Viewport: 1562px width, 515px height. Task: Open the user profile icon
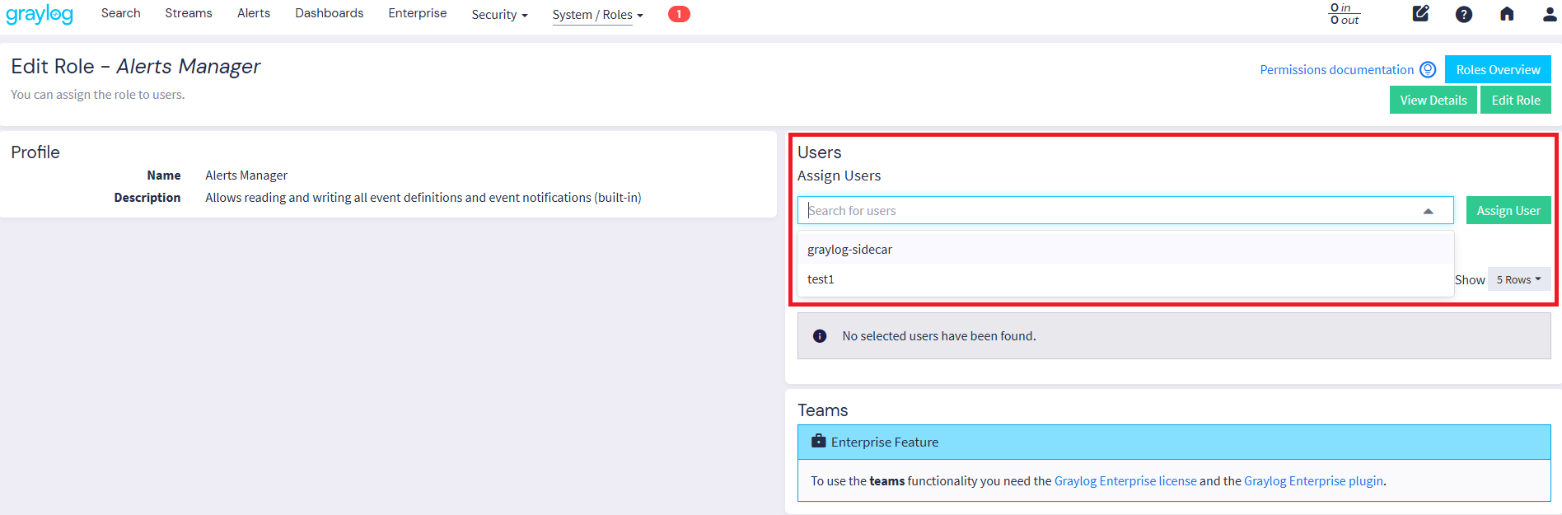point(1549,14)
